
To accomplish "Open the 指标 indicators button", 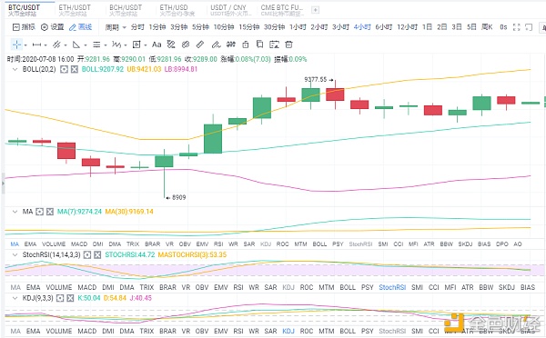I will tap(24, 27).
